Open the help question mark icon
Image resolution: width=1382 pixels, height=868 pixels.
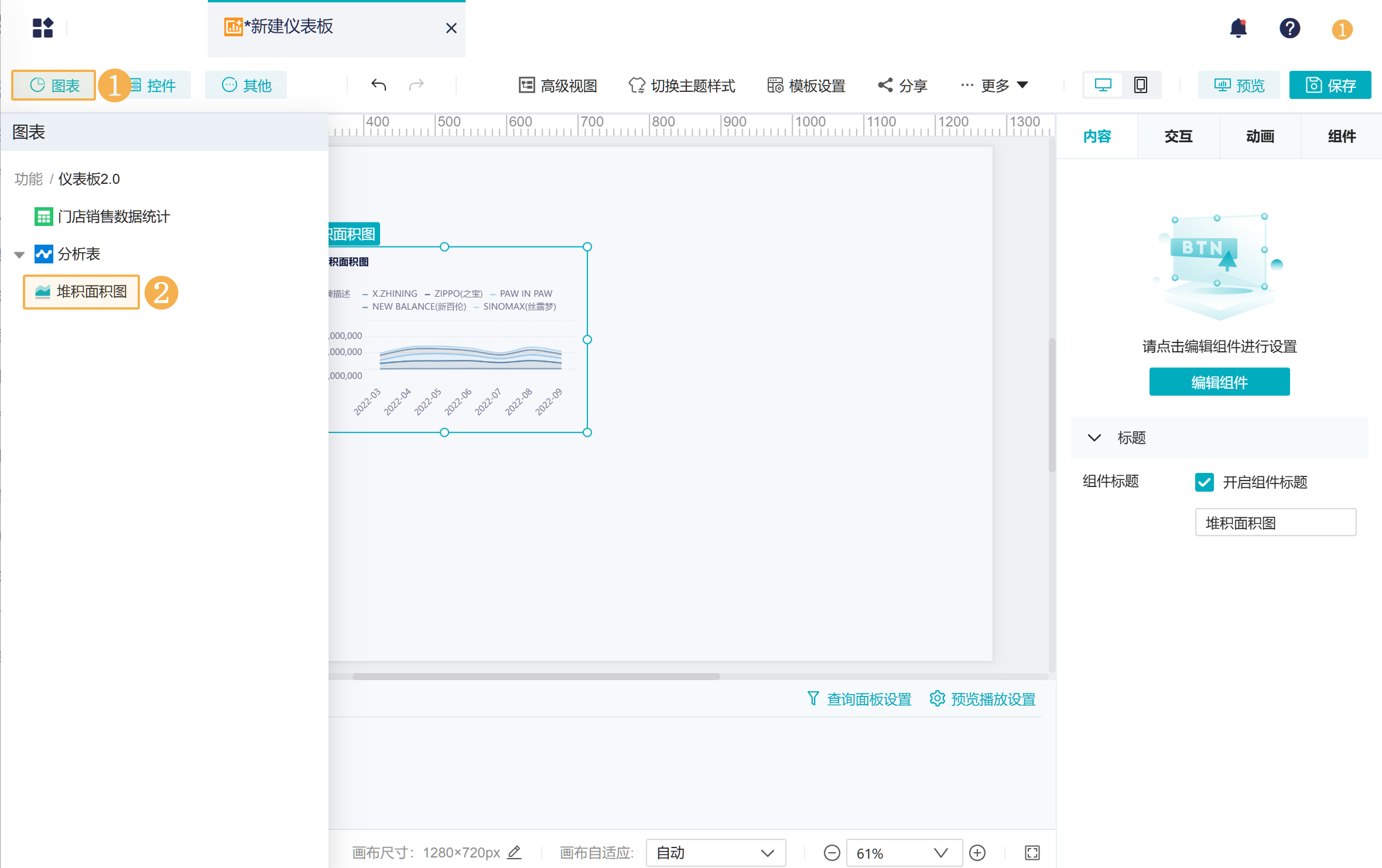click(x=1289, y=28)
